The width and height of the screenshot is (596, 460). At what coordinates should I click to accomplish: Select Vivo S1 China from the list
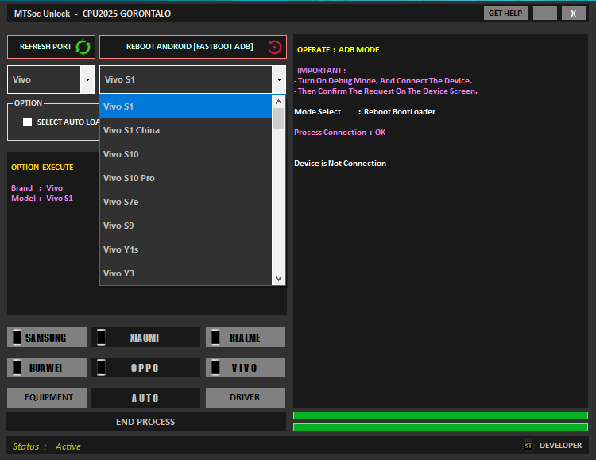tap(186, 130)
